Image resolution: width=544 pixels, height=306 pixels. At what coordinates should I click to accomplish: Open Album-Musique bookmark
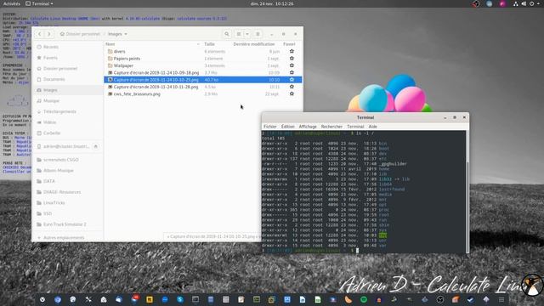pyautogui.click(x=68, y=170)
